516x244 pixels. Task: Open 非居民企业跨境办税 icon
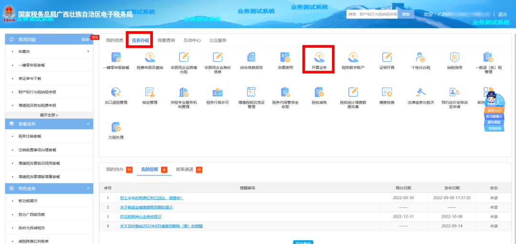183,57
